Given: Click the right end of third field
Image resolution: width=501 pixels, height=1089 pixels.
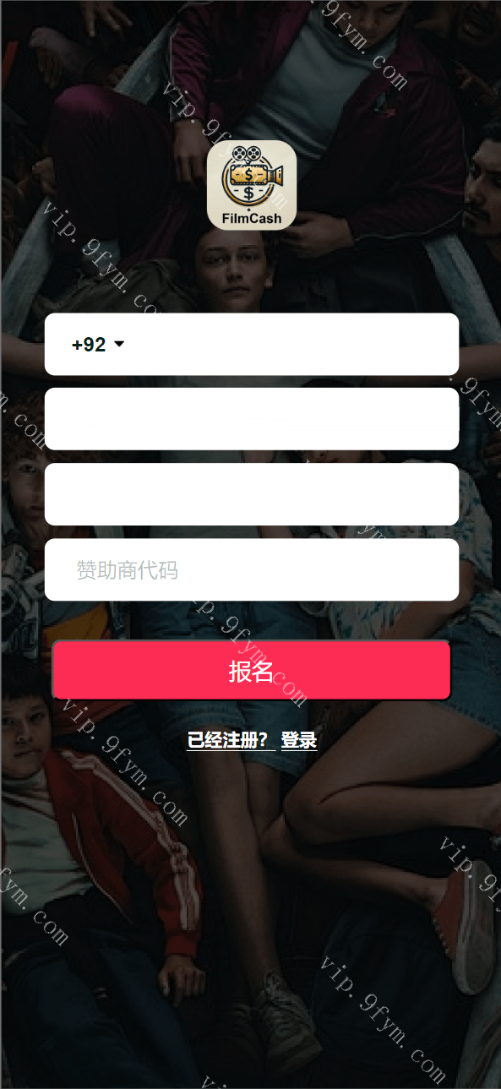Looking at the screenshot, I should pos(431,494).
